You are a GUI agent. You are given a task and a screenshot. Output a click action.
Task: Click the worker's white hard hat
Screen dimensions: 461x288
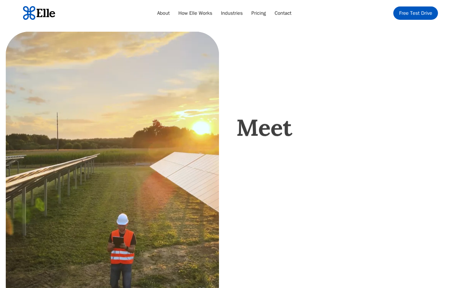(122, 219)
